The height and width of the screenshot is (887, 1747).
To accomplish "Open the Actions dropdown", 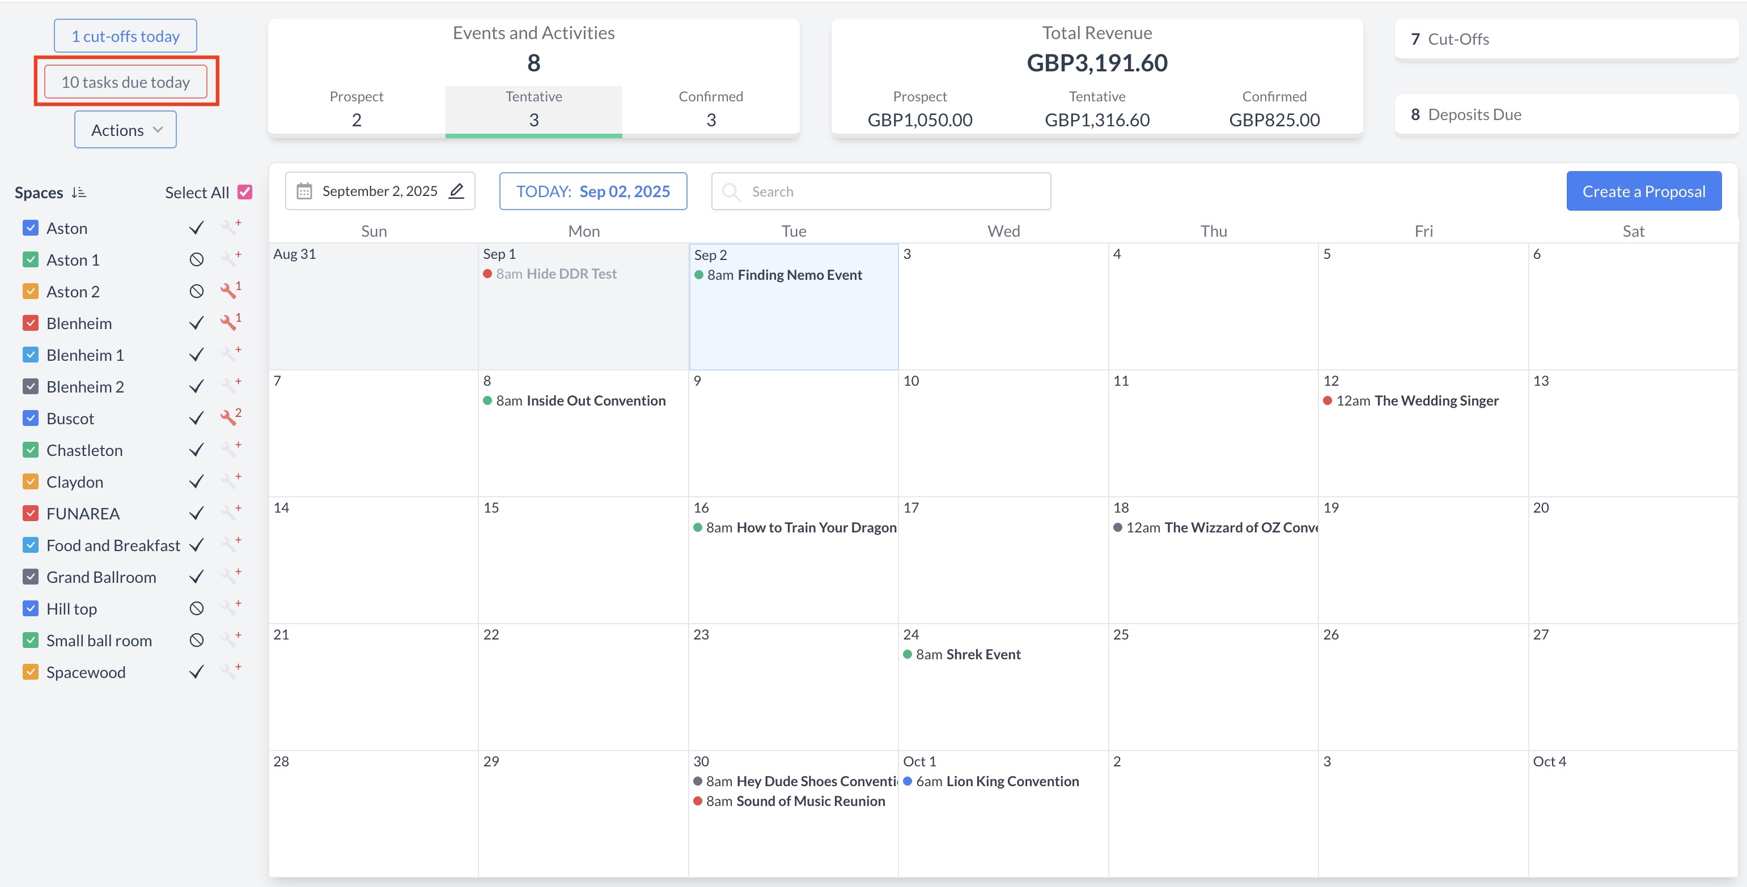I will click(x=125, y=129).
